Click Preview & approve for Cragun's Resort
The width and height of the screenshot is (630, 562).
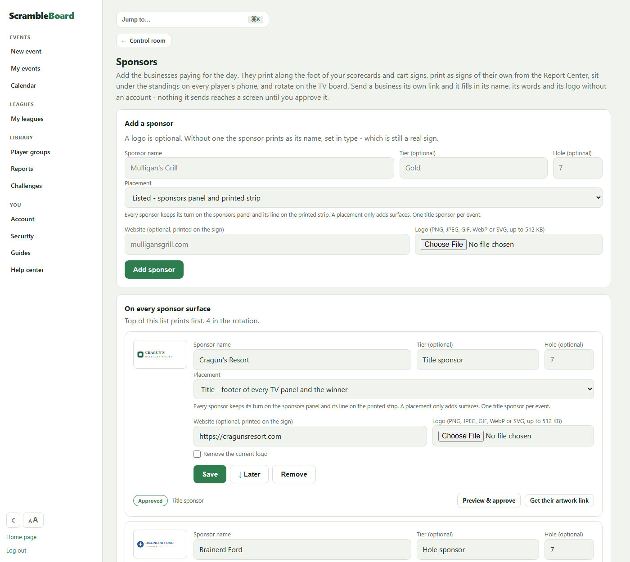click(x=489, y=500)
